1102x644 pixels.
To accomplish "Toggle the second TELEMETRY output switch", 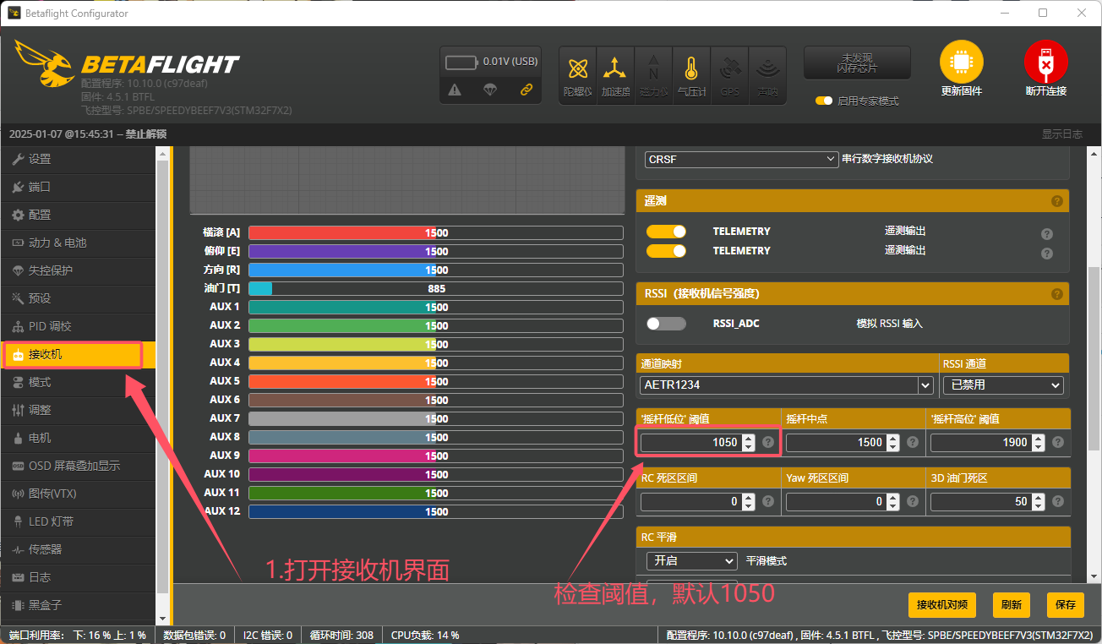I will coord(666,251).
